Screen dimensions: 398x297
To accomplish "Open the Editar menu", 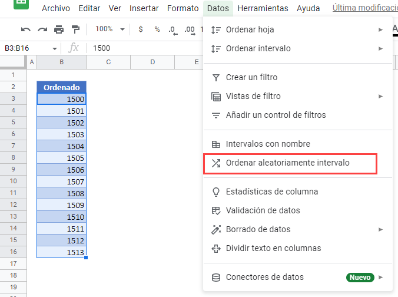I will (x=89, y=8).
